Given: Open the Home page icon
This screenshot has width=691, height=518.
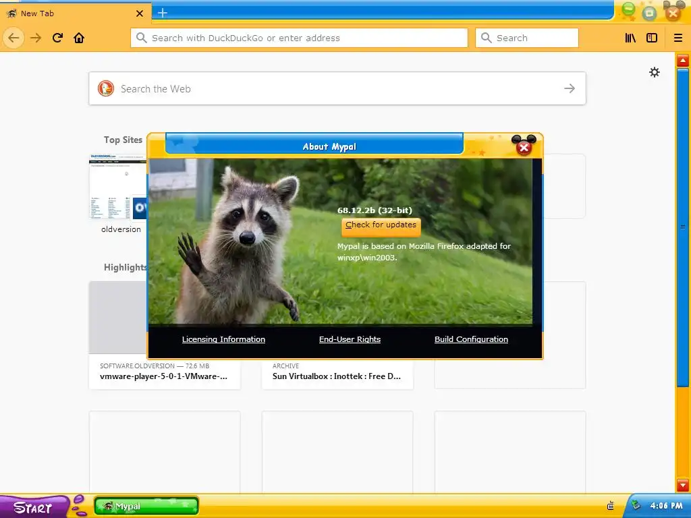Looking at the screenshot, I should tap(79, 38).
